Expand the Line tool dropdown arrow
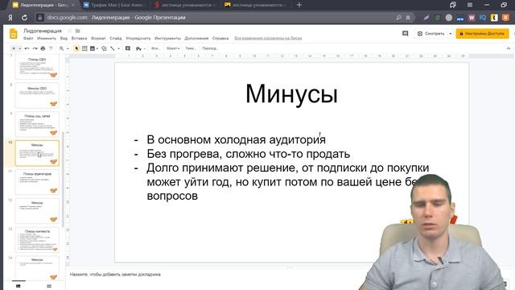Viewport: 515px width, 290px height. (x=118, y=48)
